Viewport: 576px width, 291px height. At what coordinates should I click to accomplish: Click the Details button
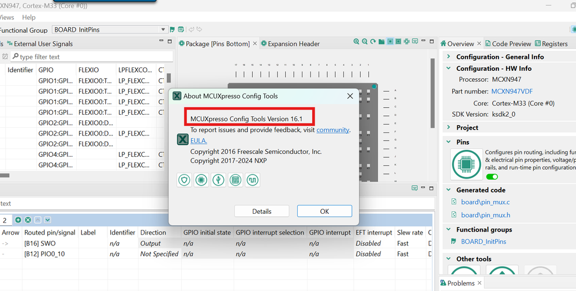[261, 211]
